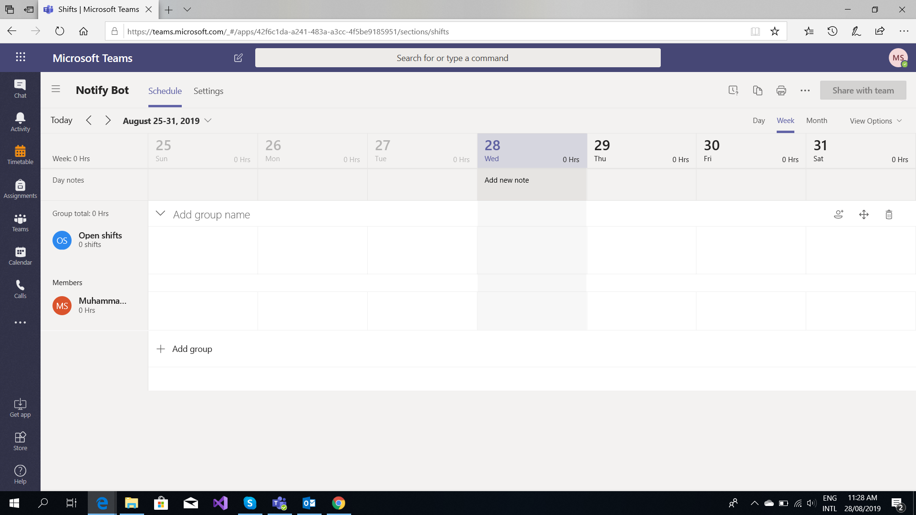The height and width of the screenshot is (515, 916).
Task: Select the Open shifts row
Action: [x=94, y=240]
